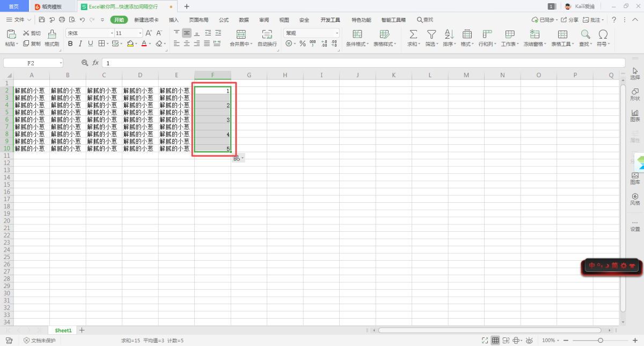Toggle Wrap Text (自动换行)

267,34
